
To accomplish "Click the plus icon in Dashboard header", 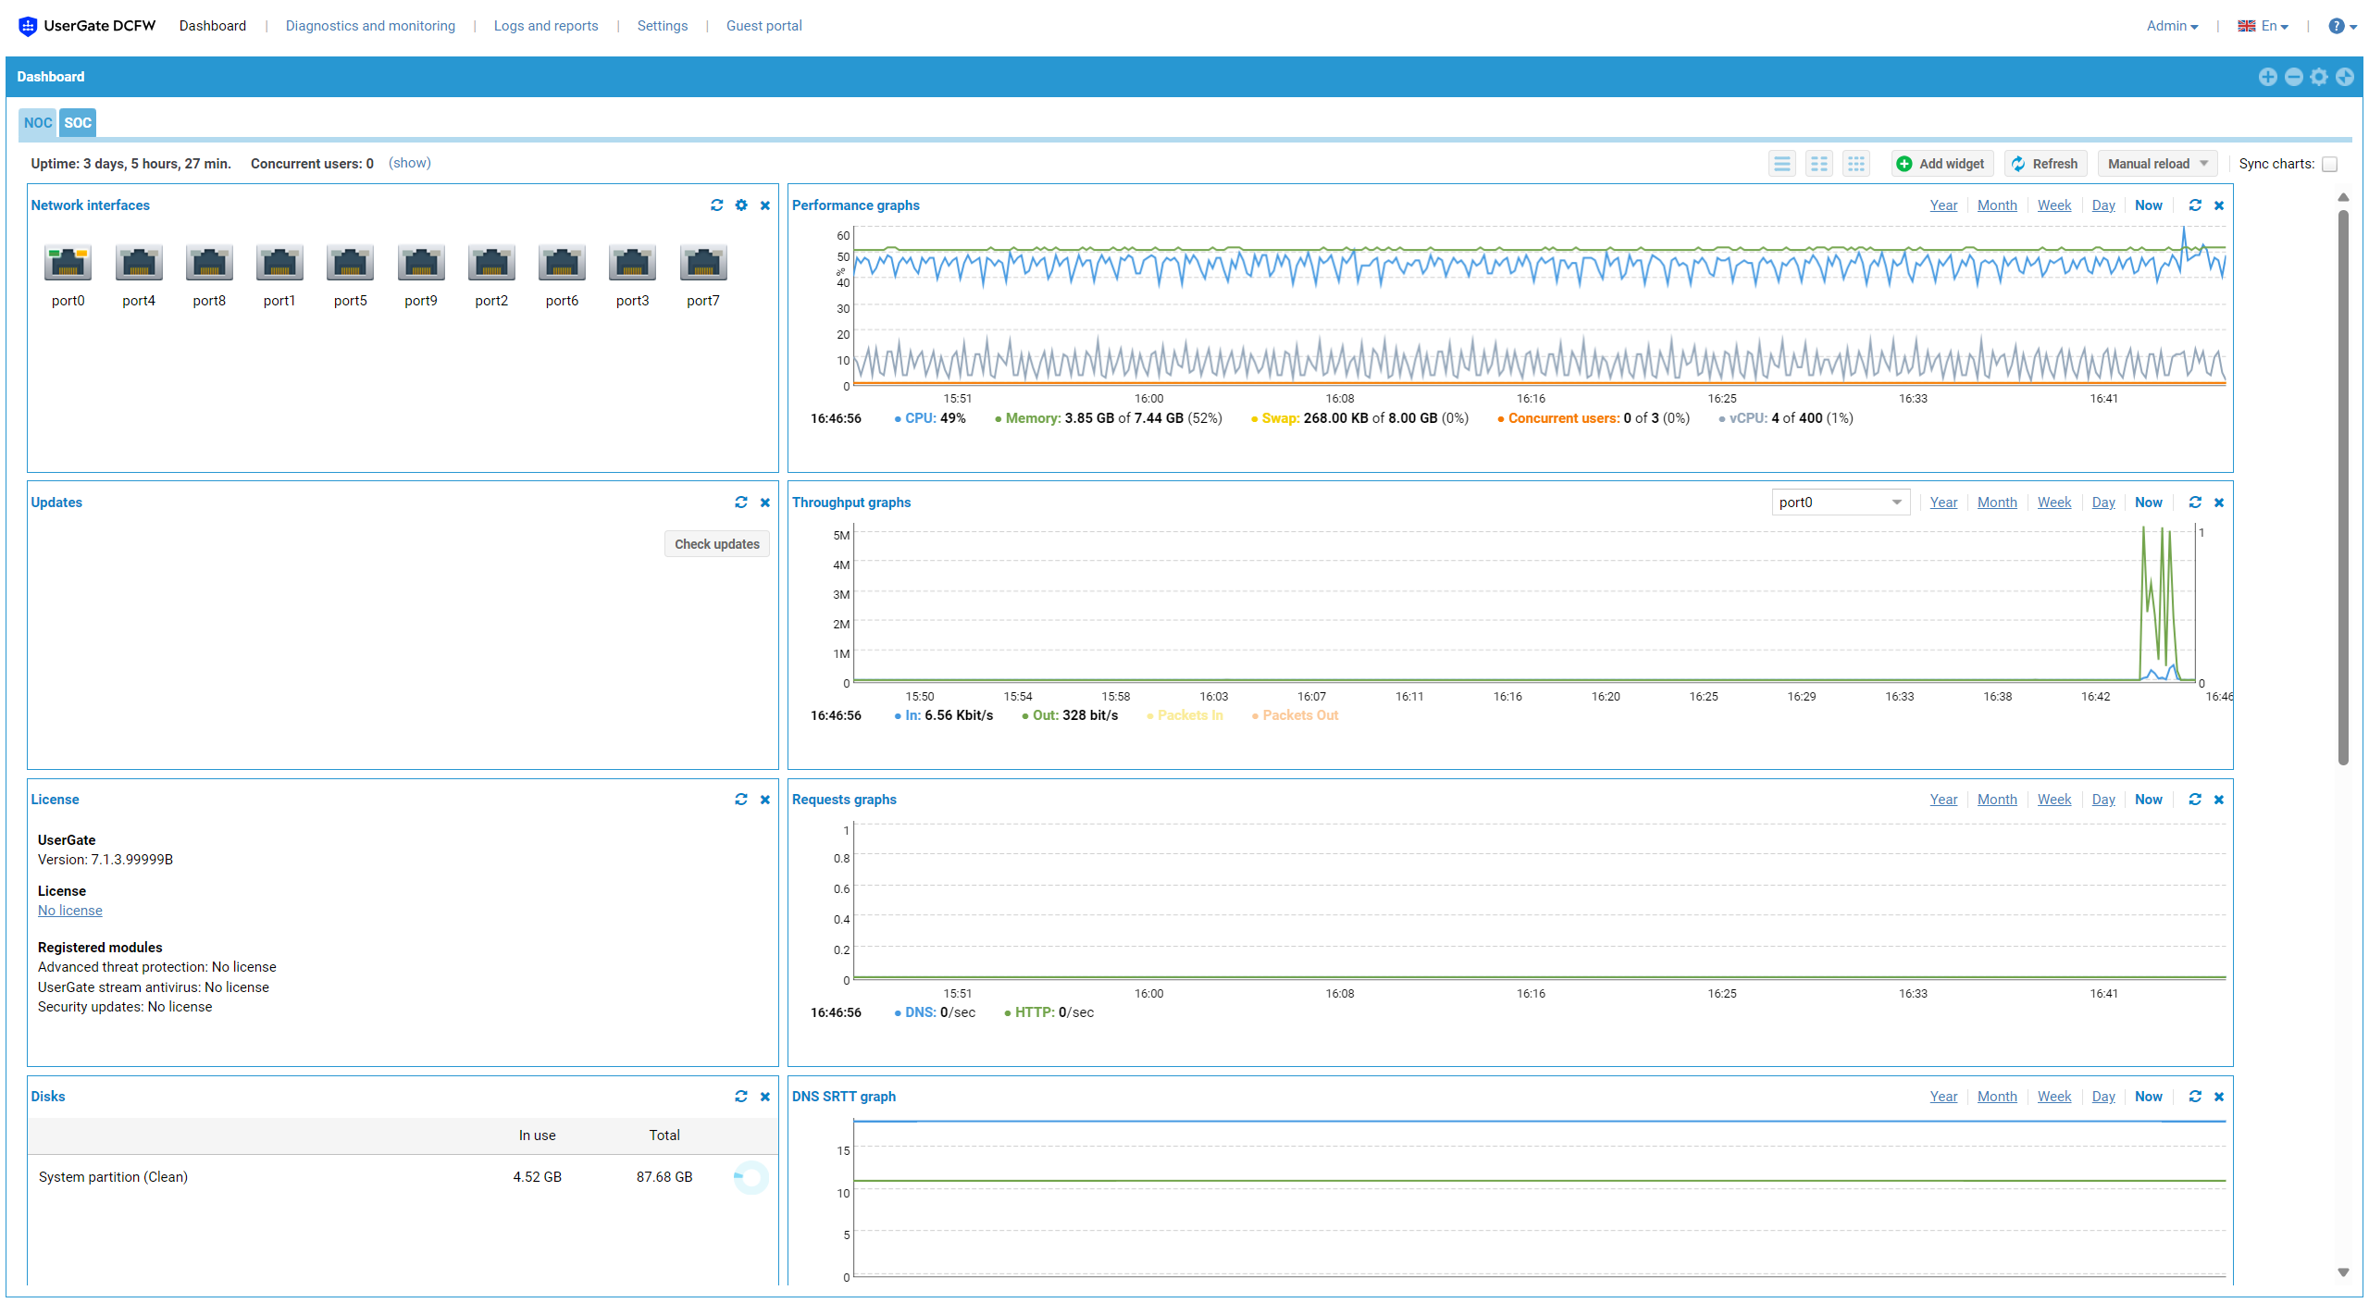I will click(2267, 77).
